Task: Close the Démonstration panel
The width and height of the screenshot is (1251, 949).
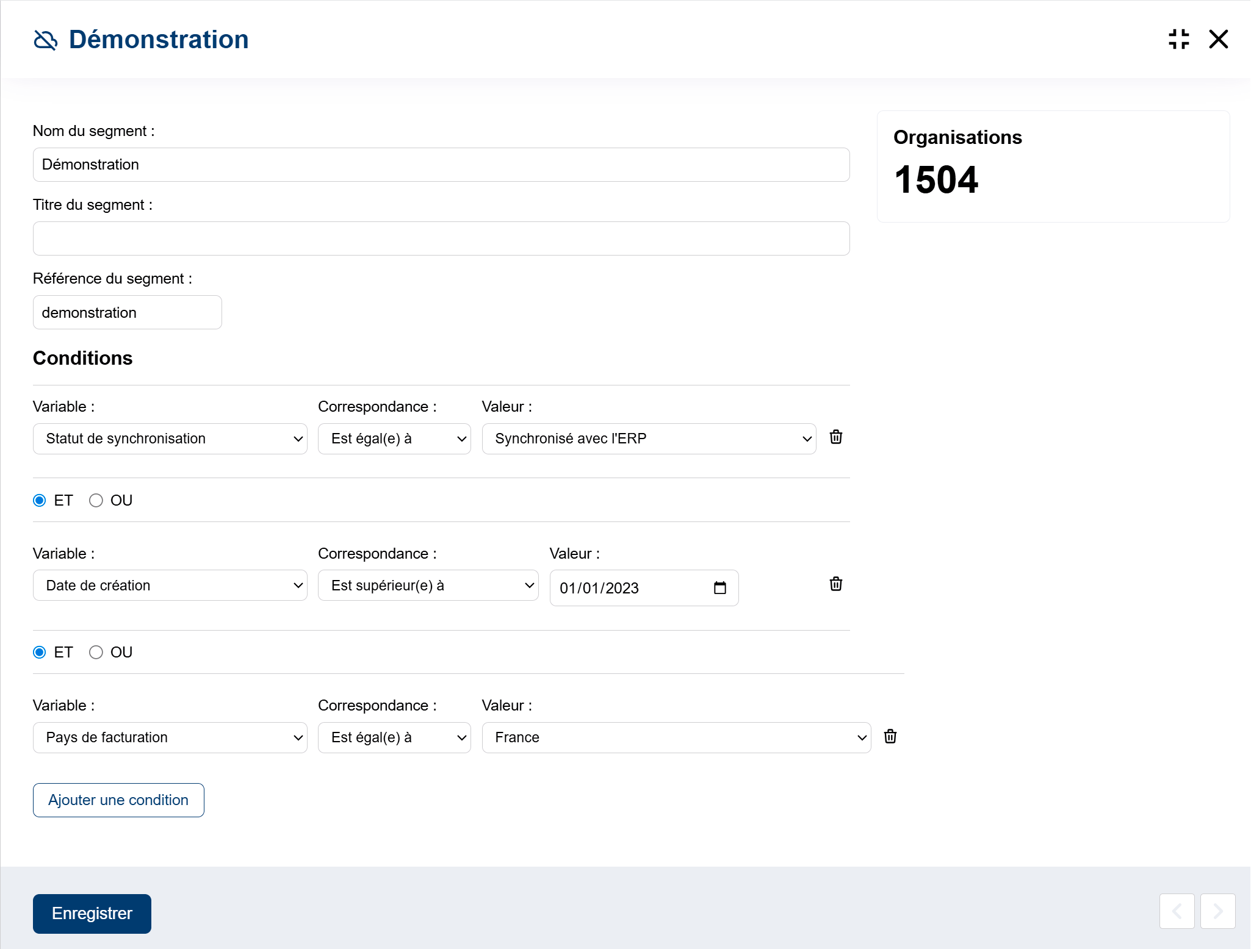Action: tap(1218, 40)
